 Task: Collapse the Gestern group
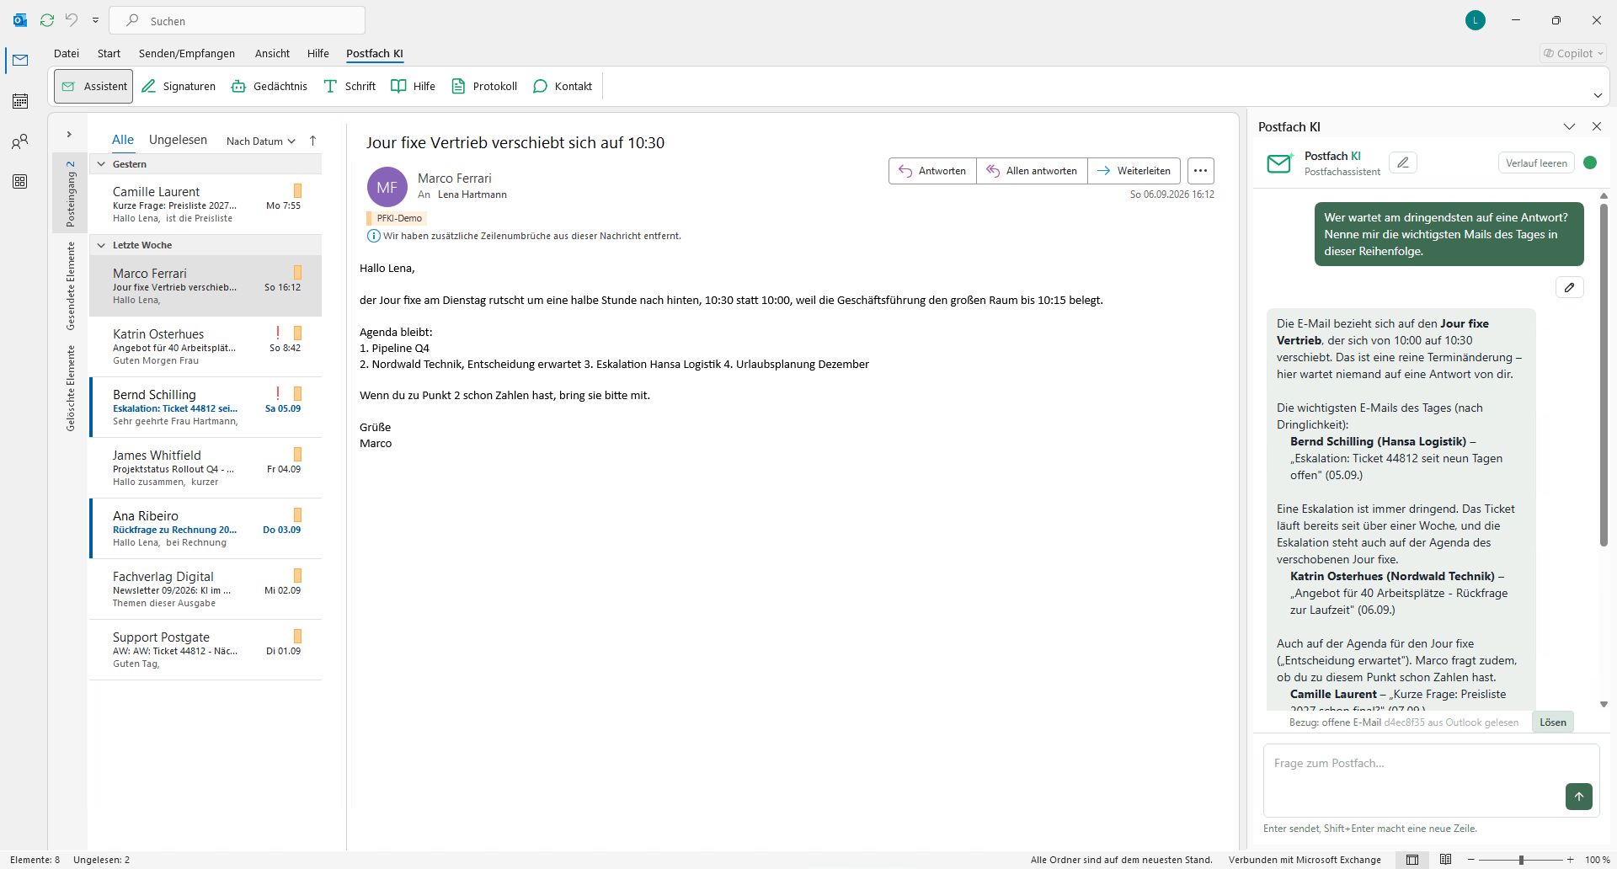tap(101, 164)
